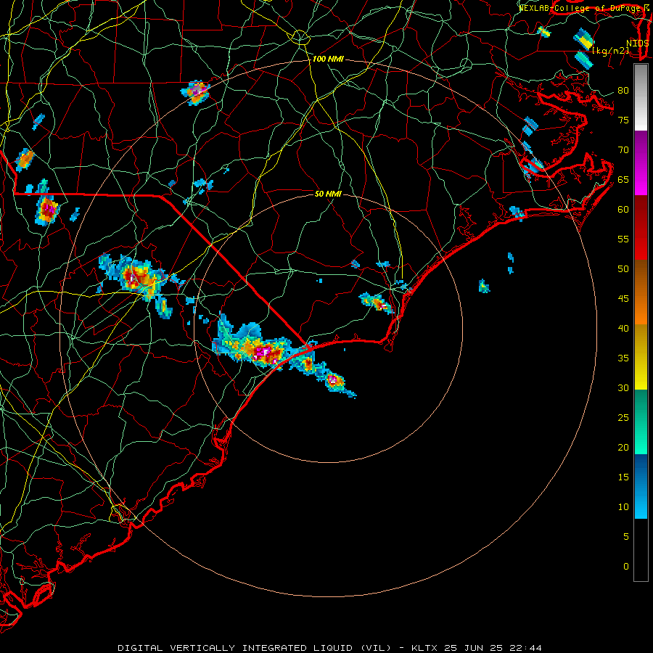Viewport: 653px width, 653px height.
Task: Pick the green band of the VIL scale
Action: (x=641, y=422)
